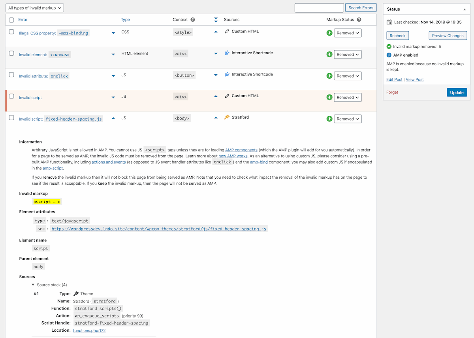
Task: Click into the search errors text field
Action: pyautogui.click(x=319, y=8)
